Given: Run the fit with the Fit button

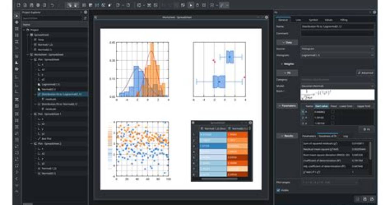Looking at the screenshot, I should tap(367, 130).
